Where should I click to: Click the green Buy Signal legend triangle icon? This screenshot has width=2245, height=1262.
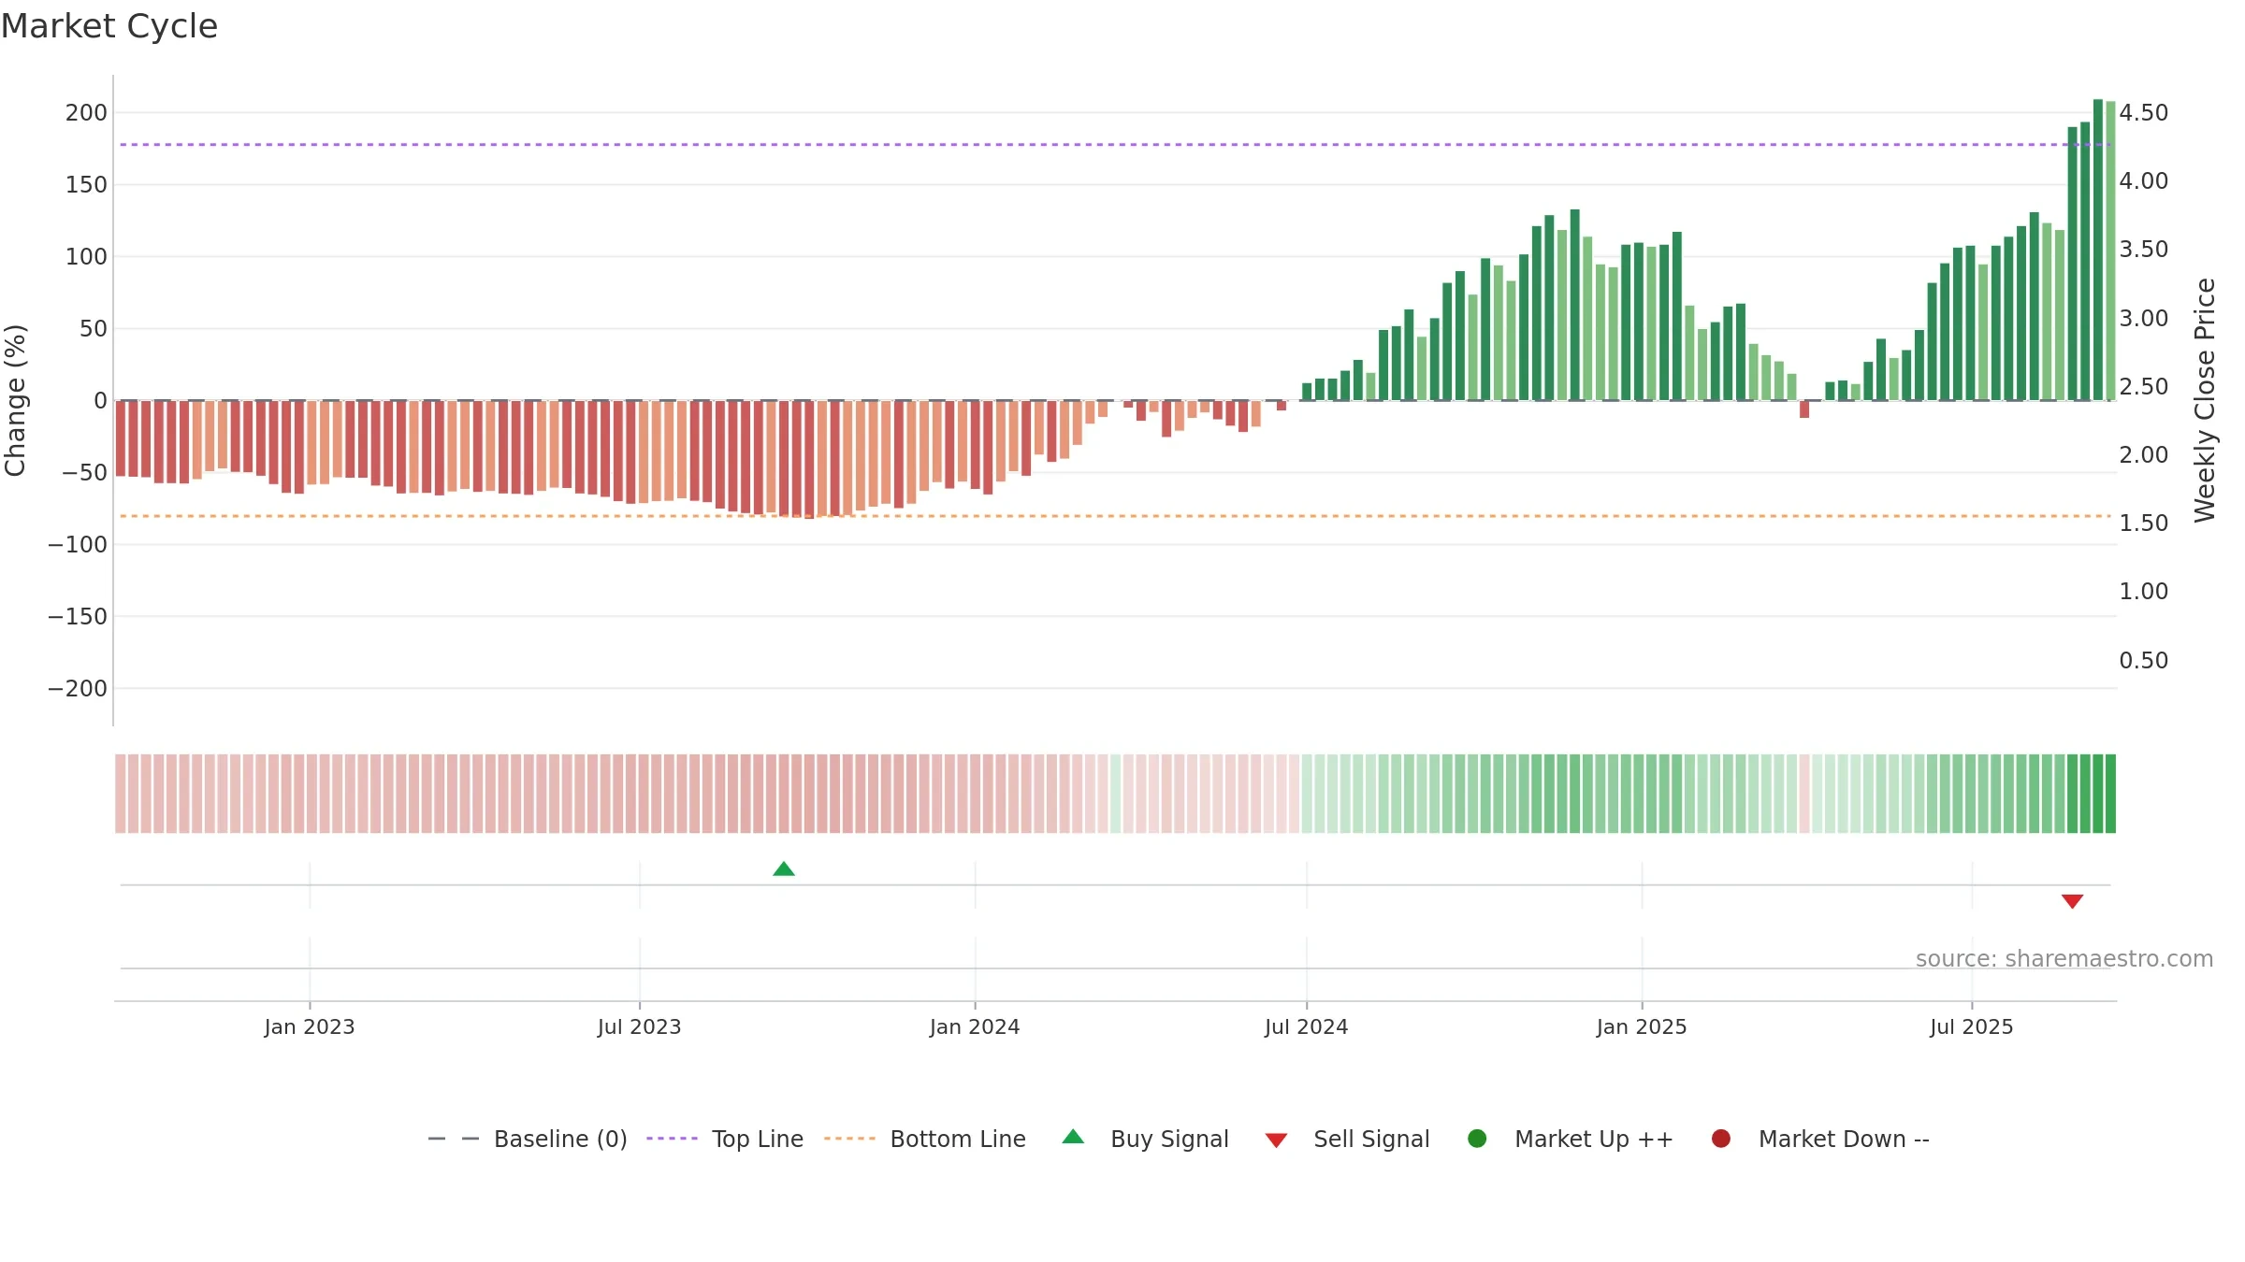1073,1137
